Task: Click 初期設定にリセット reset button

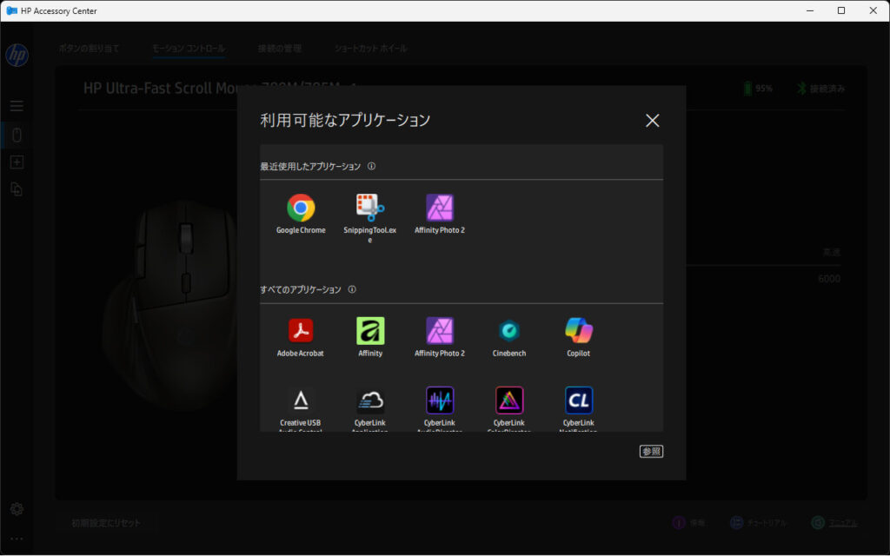Action: click(105, 522)
